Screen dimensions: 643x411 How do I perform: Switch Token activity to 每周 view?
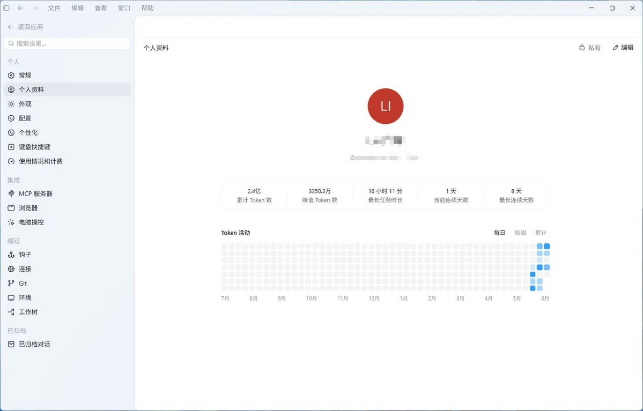click(x=520, y=233)
